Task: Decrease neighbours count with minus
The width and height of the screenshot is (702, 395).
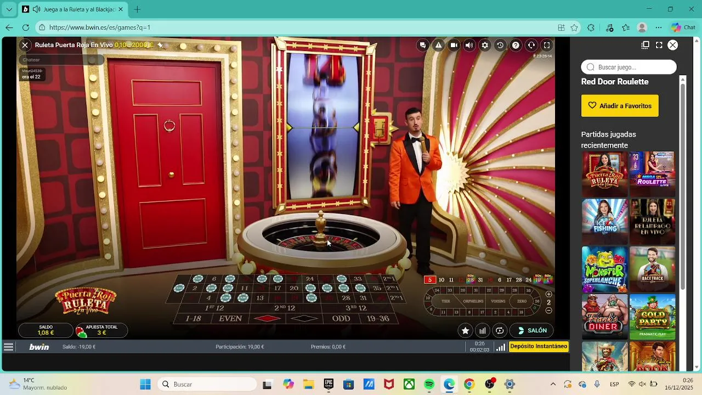Action: tap(548, 311)
